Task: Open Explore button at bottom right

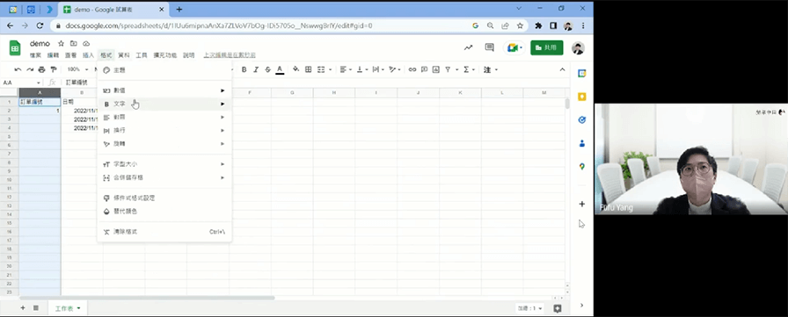Action: tap(558, 308)
